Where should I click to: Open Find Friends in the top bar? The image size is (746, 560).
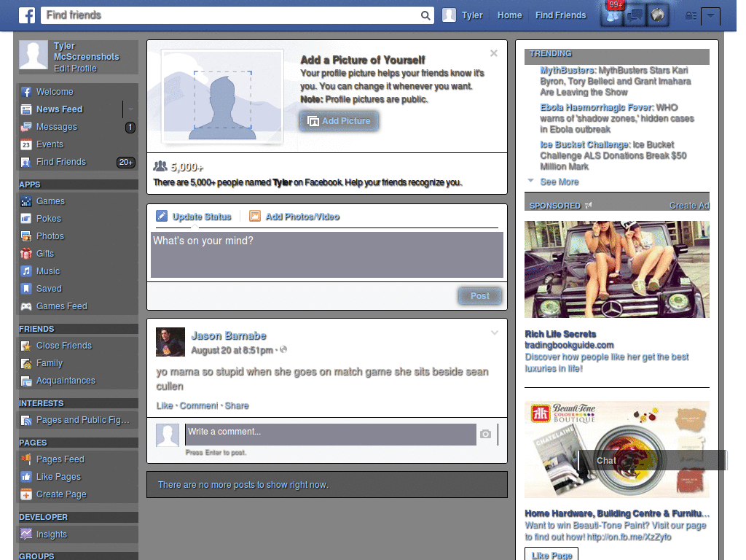pyautogui.click(x=561, y=15)
